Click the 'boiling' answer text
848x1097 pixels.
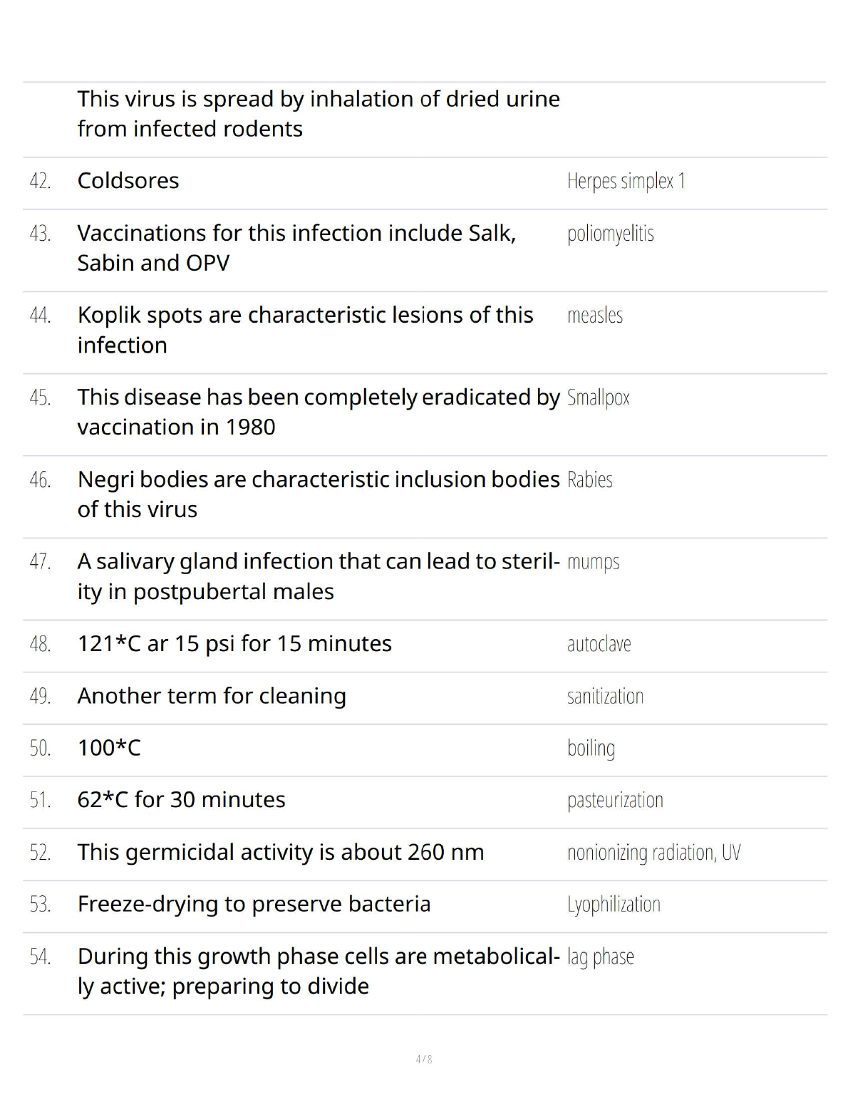click(591, 748)
